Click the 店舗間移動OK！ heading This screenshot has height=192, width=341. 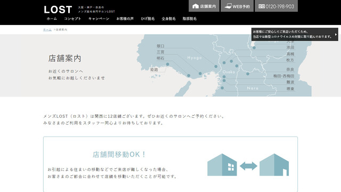(x=119, y=154)
